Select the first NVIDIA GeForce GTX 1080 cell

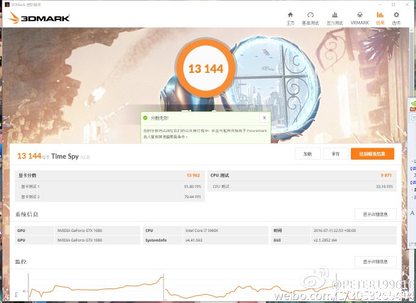(x=97, y=230)
